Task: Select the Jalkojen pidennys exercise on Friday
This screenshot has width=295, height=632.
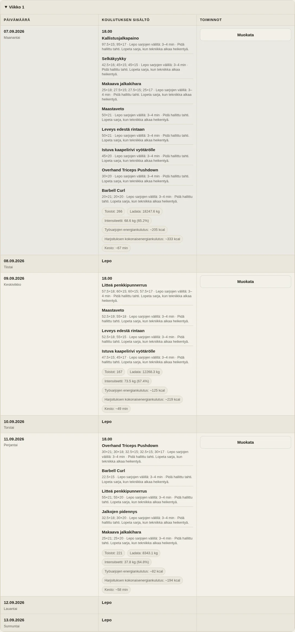Action: click(x=119, y=512)
